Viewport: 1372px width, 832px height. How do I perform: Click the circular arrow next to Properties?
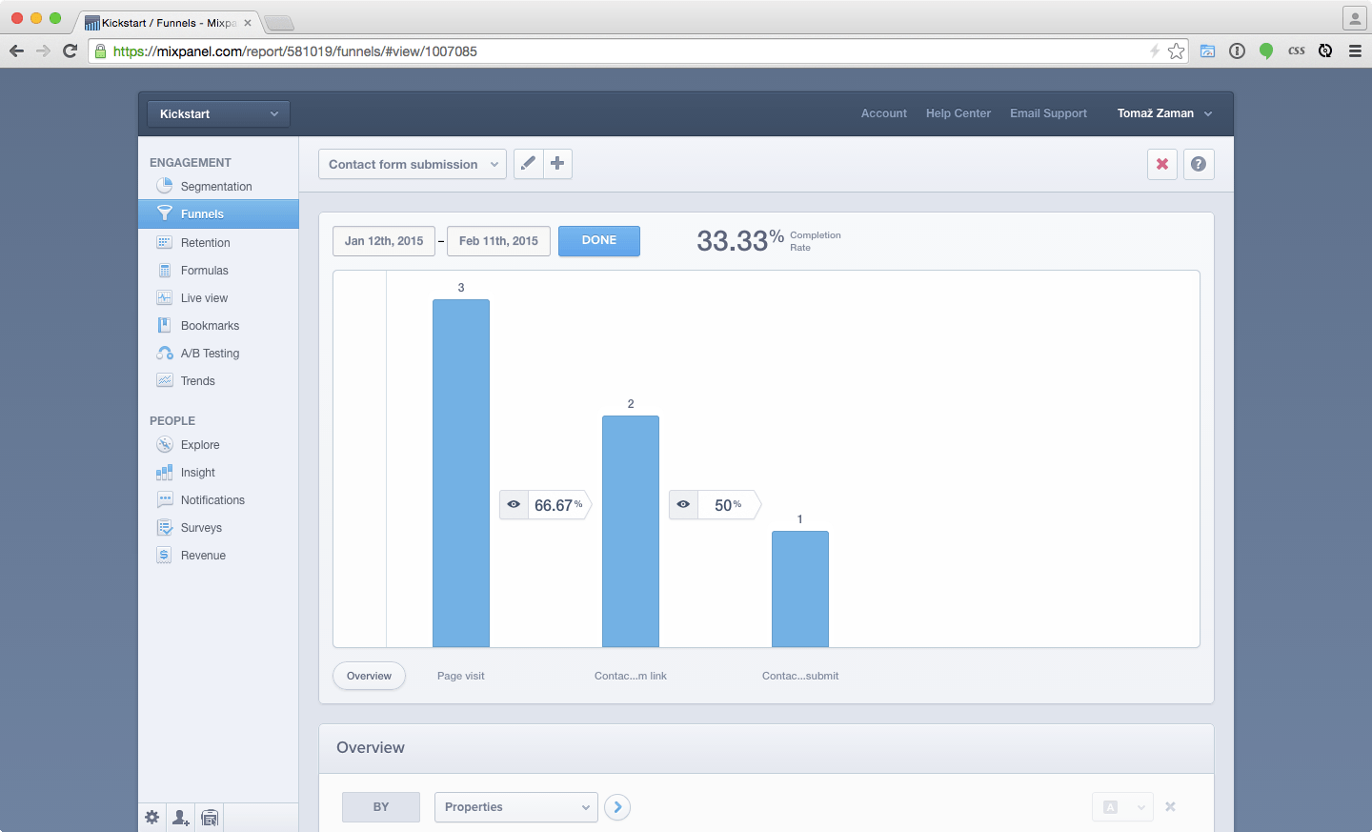(617, 807)
